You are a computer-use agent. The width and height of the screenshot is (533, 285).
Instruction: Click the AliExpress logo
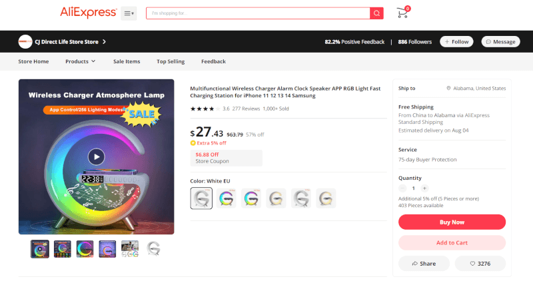(x=89, y=13)
